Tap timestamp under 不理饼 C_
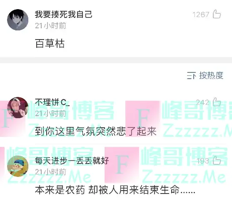Screen dimensions: 232x201 point(50,114)
